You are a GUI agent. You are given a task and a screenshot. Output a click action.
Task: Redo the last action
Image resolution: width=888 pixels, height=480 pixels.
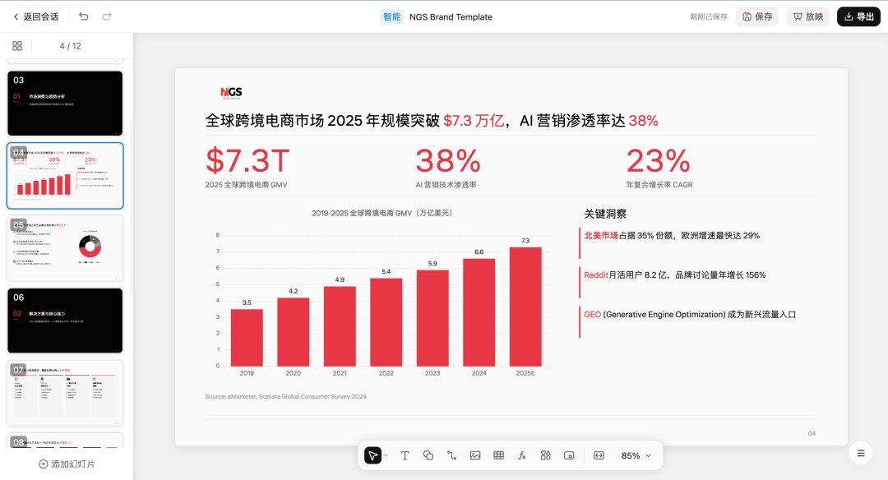[106, 16]
